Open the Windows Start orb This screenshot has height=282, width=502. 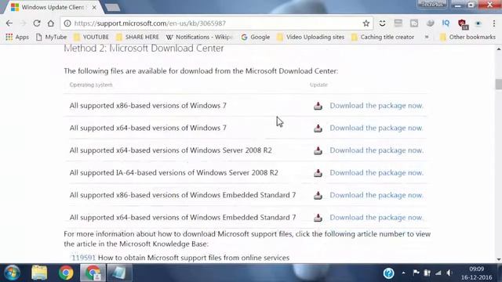[x=13, y=273]
